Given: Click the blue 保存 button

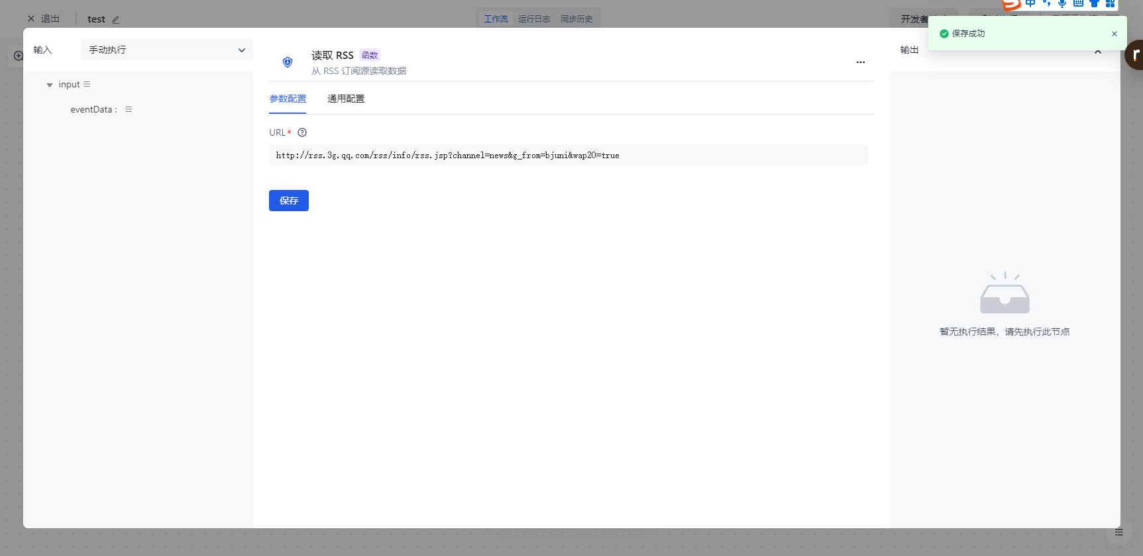Looking at the screenshot, I should (x=289, y=201).
